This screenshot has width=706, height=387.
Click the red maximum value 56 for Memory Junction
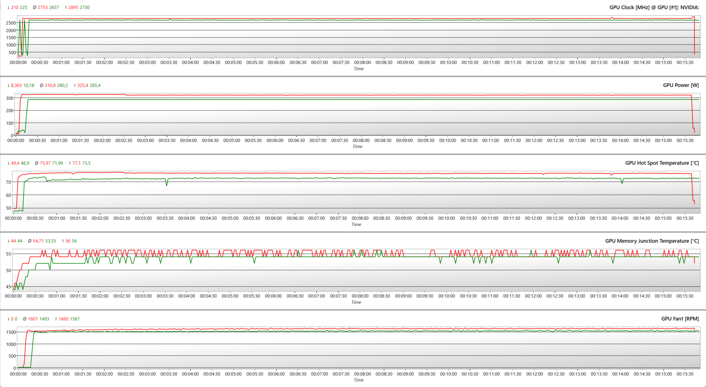coord(68,241)
